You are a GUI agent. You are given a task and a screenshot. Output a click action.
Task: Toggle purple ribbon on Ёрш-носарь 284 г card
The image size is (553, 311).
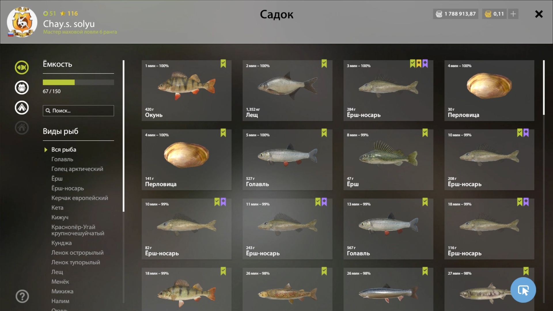425,64
